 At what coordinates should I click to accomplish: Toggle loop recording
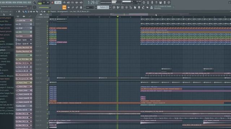coord(81,3)
